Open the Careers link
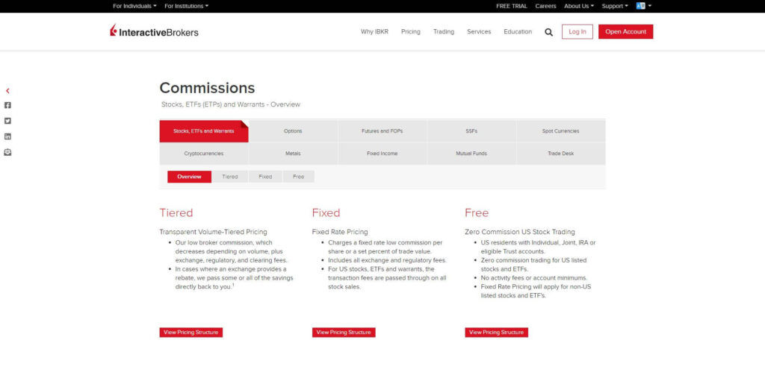The height and width of the screenshot is (375, 765). point(545,6)
